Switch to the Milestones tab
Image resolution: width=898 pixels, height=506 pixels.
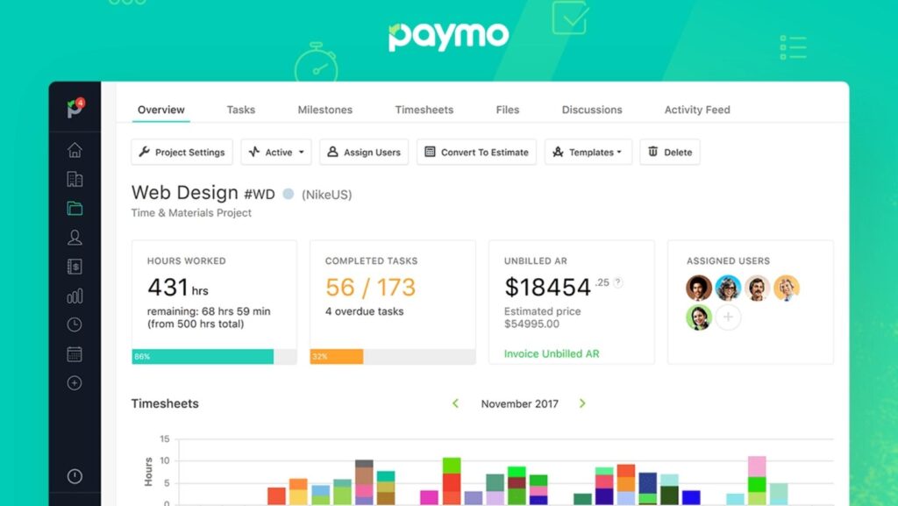[324, 110]
